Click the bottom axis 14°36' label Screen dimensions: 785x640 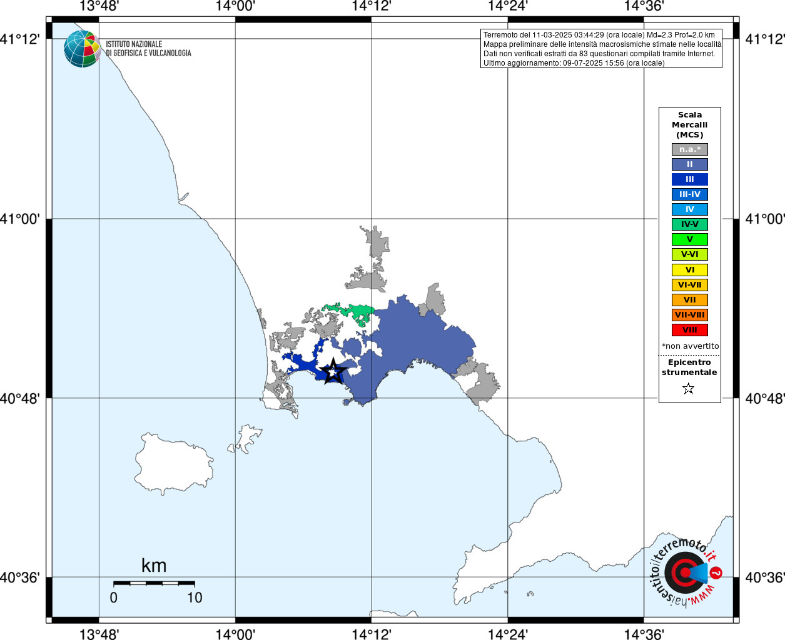644,634
